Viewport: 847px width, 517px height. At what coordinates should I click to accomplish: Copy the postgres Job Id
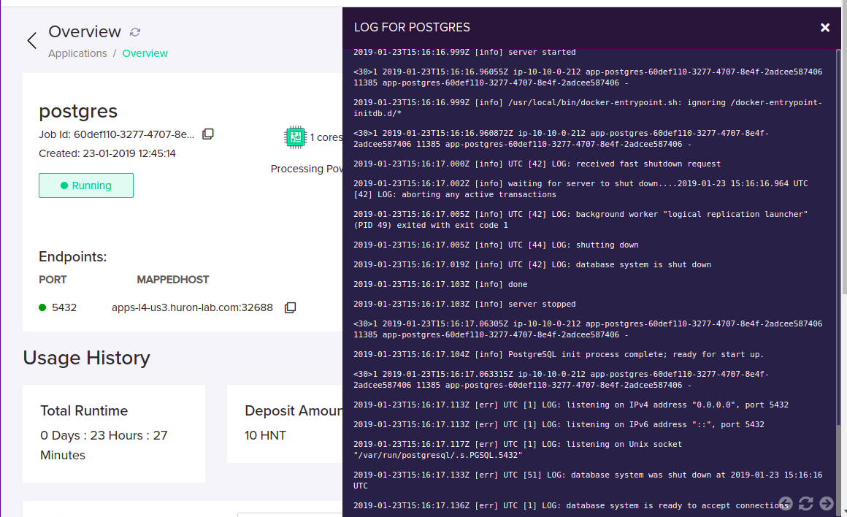(x=208, y=134)
